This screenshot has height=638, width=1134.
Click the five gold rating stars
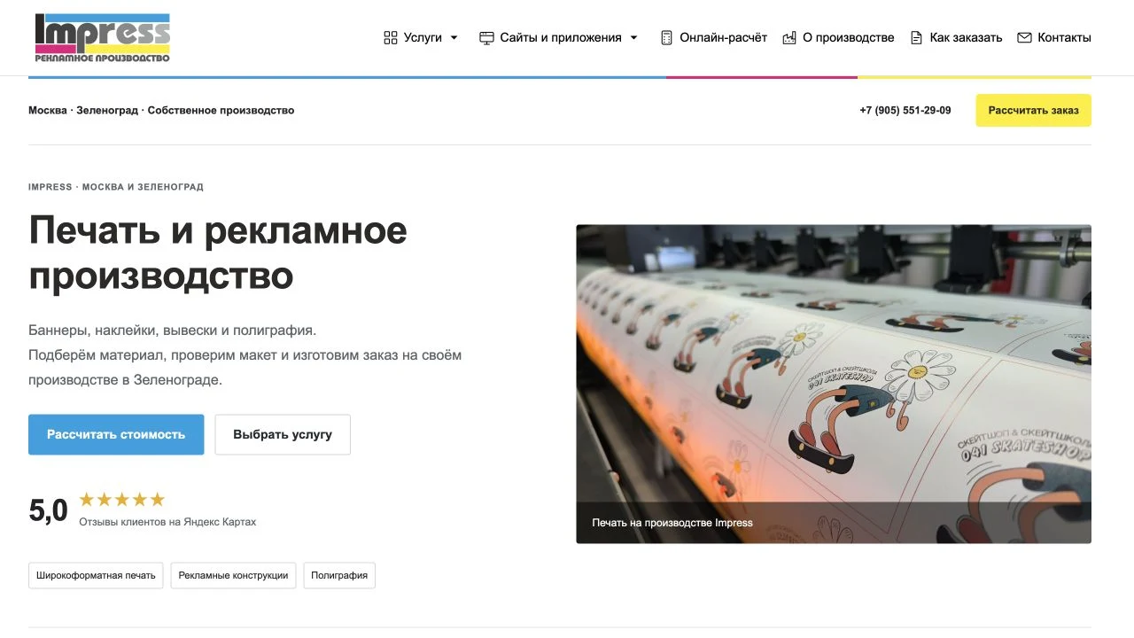[122, 500]
